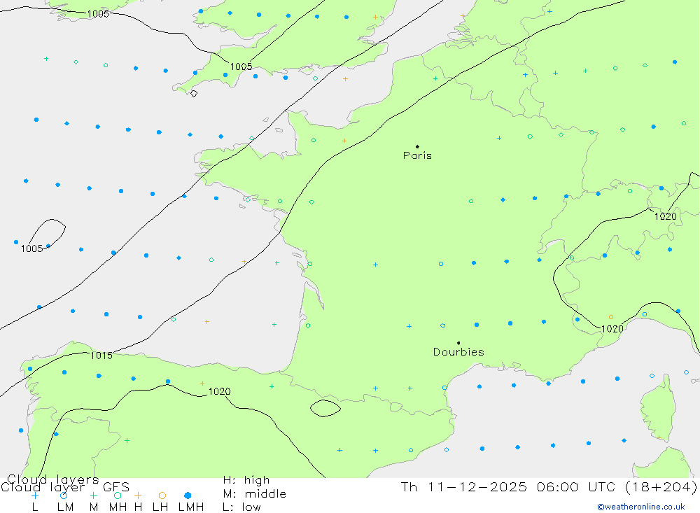
Task: Click the 'M: middle' legend text
Action: point(255,494)
